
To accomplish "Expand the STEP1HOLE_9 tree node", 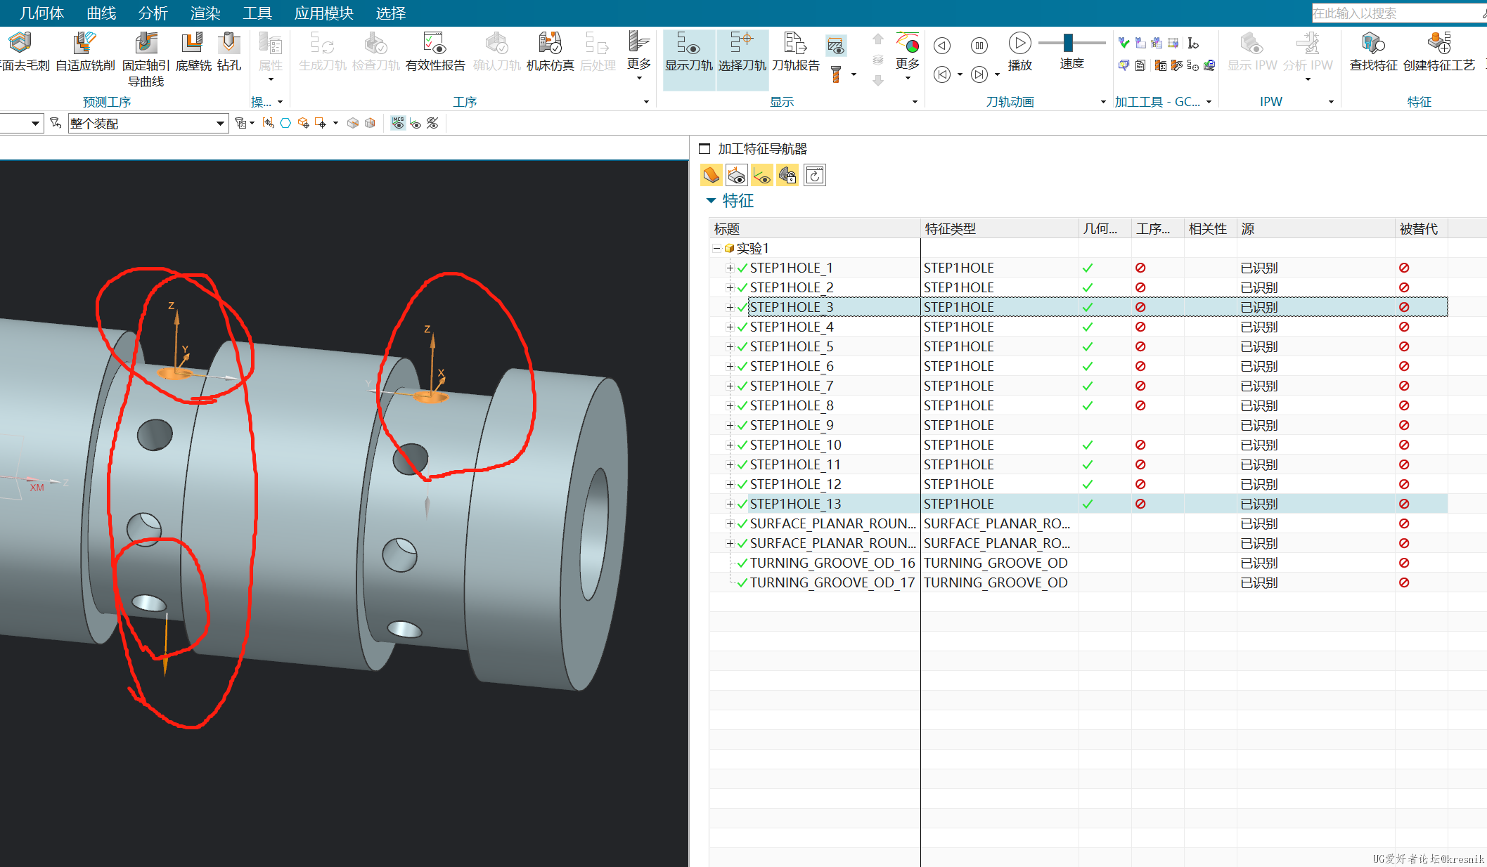I will (730, 425).
